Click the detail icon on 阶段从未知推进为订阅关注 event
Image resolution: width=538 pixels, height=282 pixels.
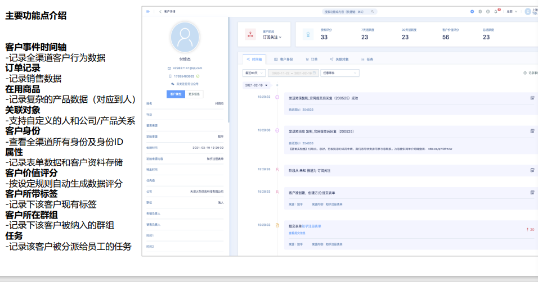point(532,170)
